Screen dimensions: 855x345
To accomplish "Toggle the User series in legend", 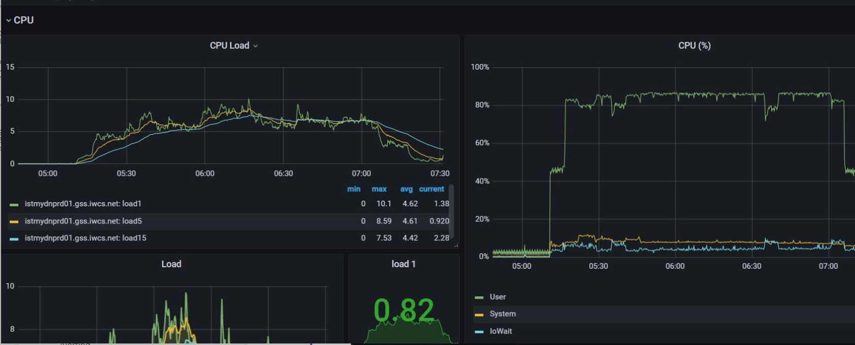I will [498, 297].
